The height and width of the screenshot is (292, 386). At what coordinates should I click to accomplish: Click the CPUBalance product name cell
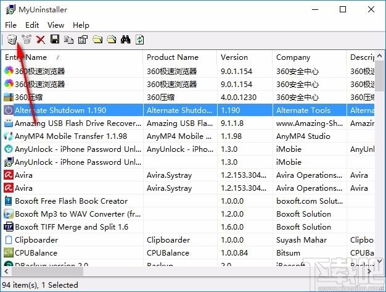168,252
